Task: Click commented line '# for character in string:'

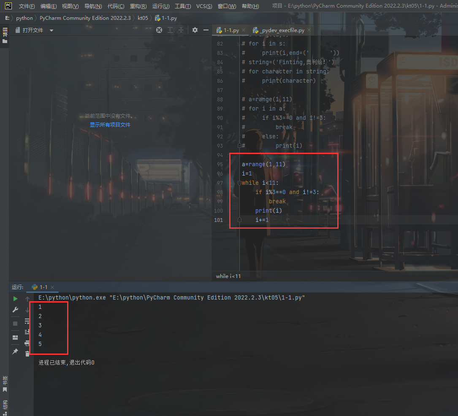Action: click(x=286, y=72)
